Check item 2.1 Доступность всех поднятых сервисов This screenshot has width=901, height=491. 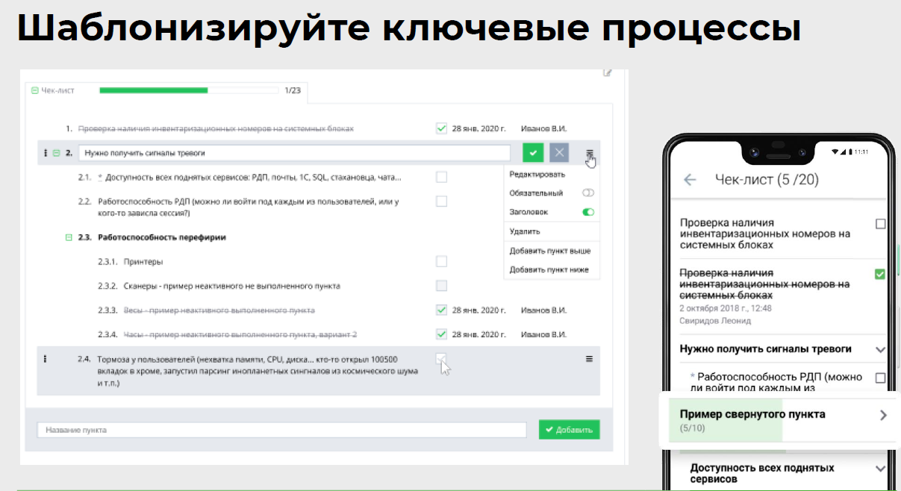tap(441, 178)
